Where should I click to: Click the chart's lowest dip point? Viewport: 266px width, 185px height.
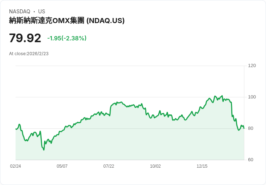pos(44,150)
